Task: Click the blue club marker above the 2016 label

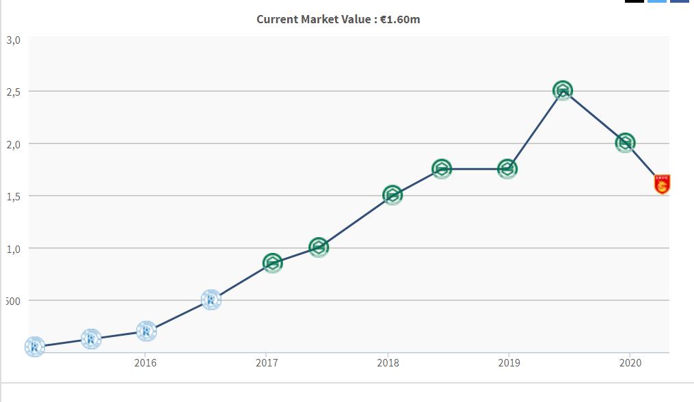Action: pyautogui.click(x=146, y=331)
